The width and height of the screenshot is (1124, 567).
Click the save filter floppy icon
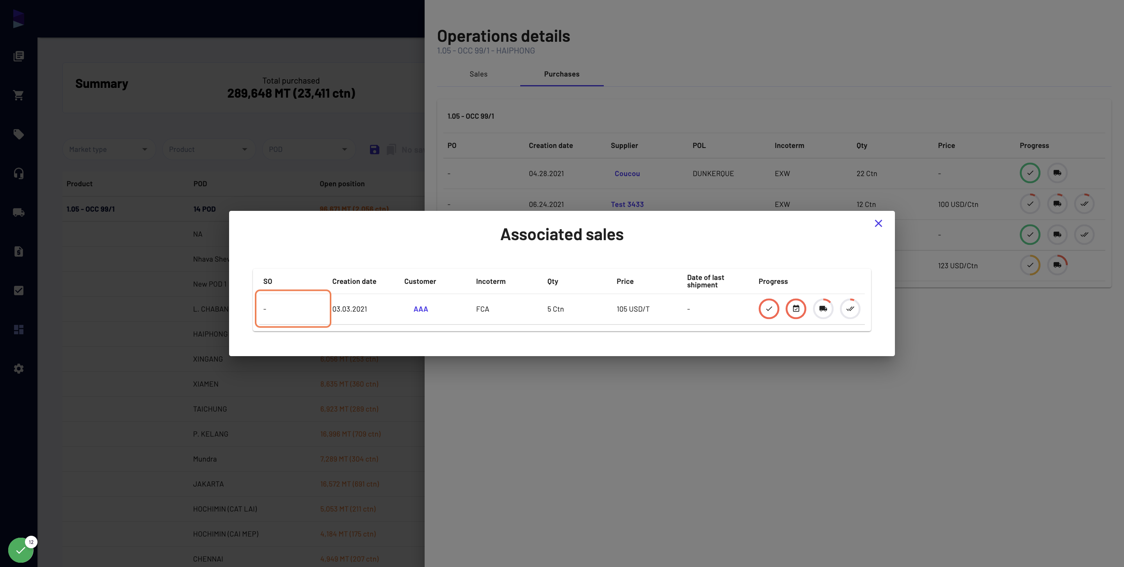pos(374,150)
